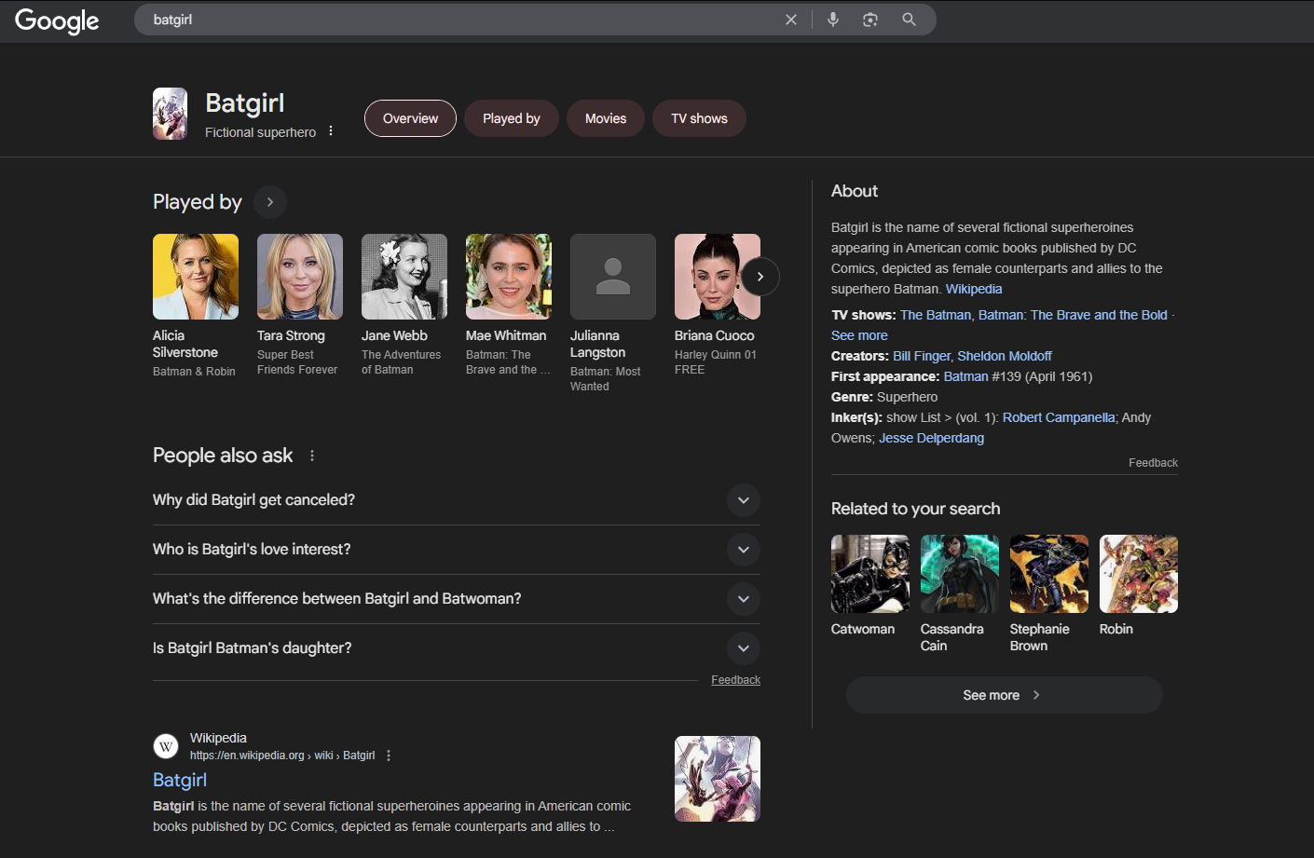Screen dimensions: 1314x858
Task: Open the options dots beside People also ask
Action: click(x=312, y=456)
